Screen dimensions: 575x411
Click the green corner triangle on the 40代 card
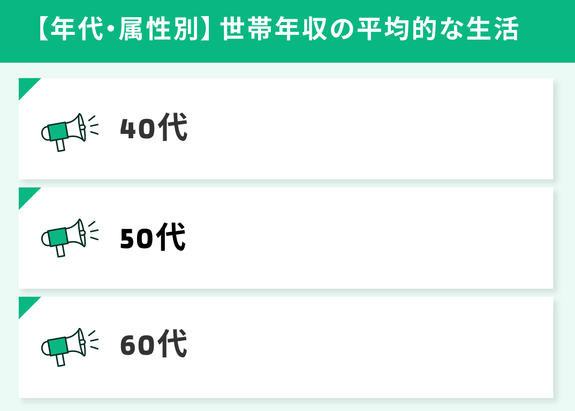click(26, 85)
